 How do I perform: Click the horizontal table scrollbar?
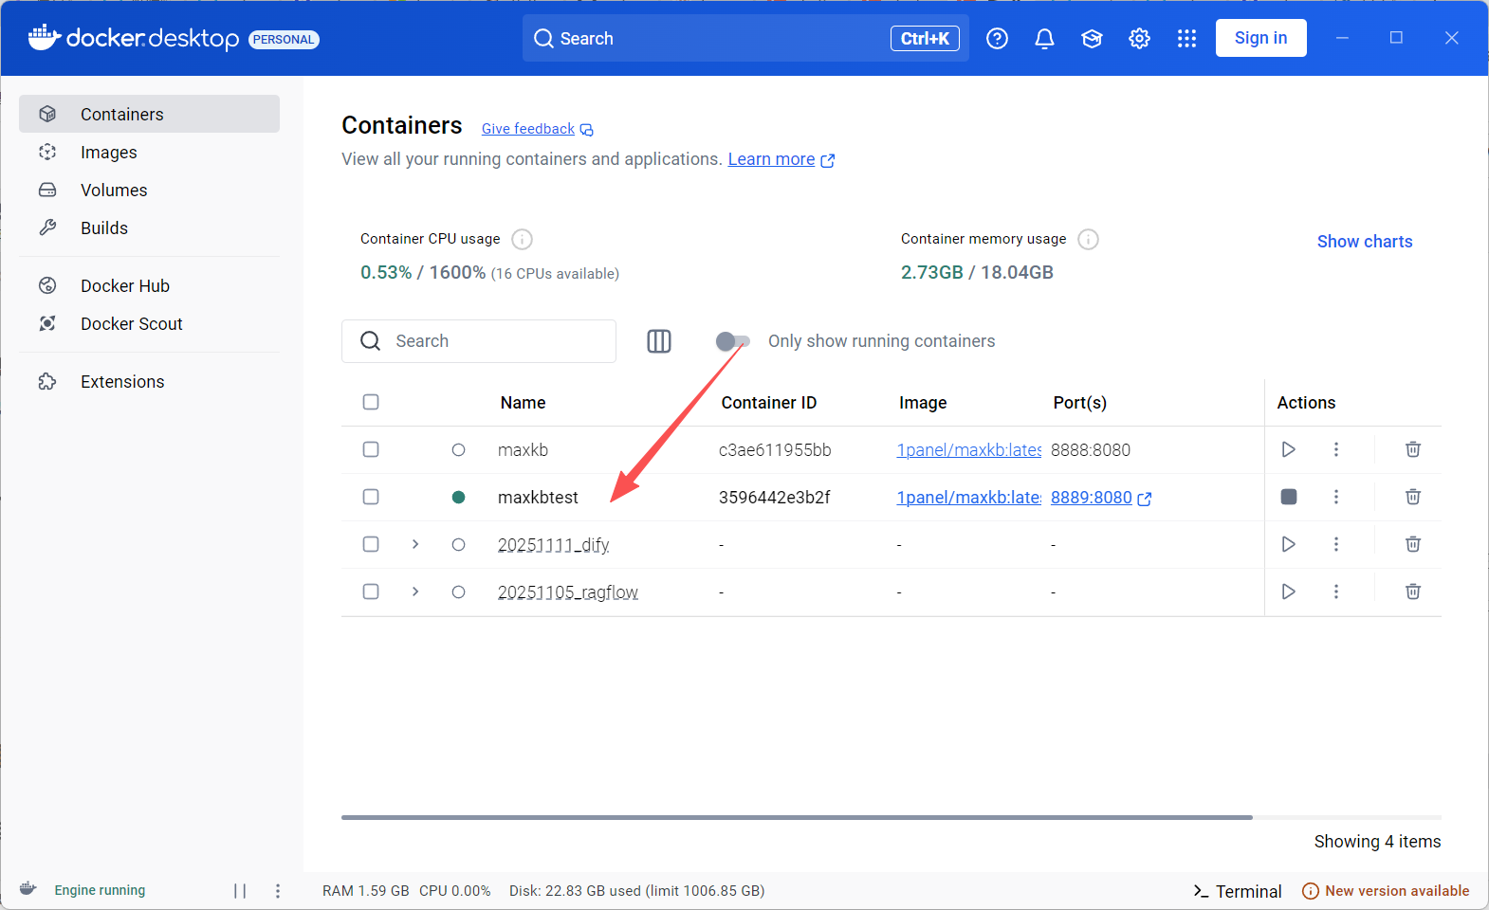pos(797,817)
